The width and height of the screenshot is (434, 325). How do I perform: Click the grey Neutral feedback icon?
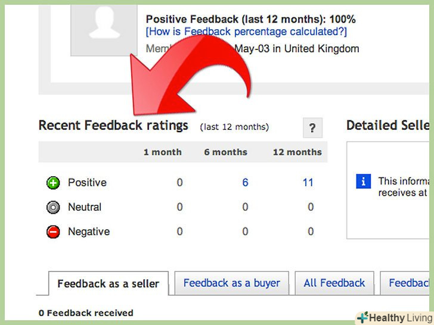pos(53,207)
